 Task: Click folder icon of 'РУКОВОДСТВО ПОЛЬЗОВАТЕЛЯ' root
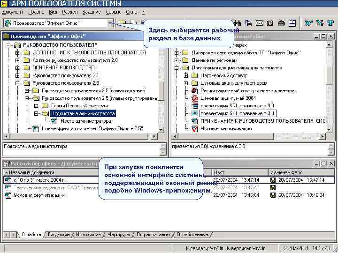pos(17,45)
